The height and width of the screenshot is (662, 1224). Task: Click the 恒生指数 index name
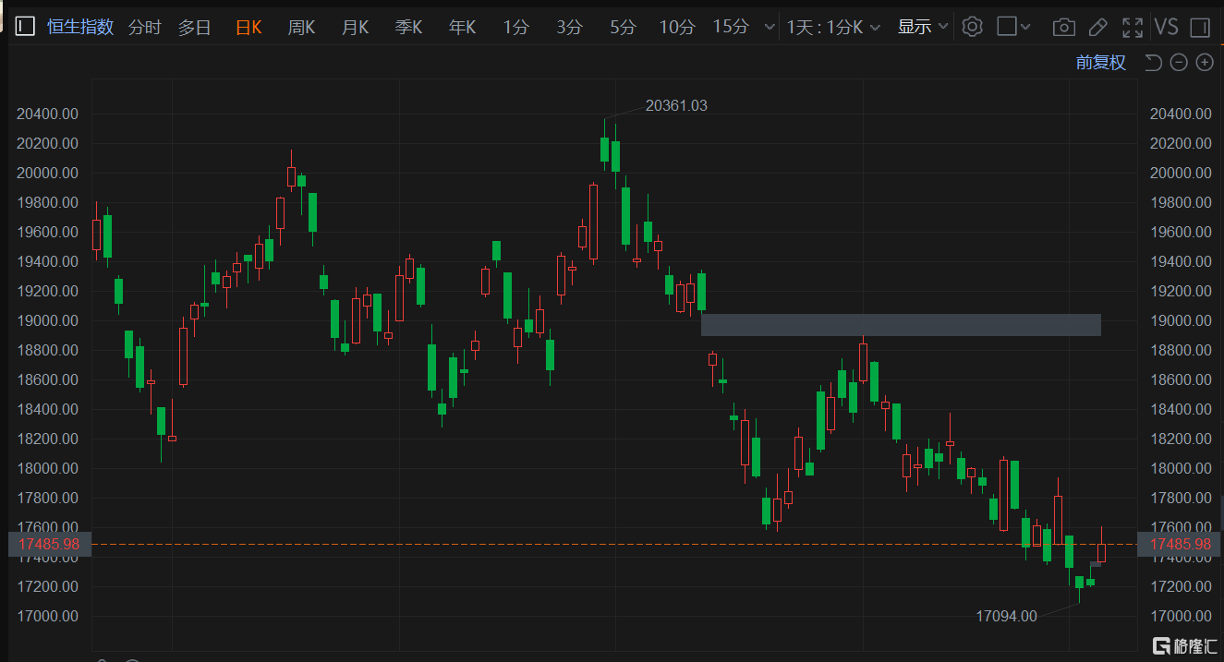tap(80, 27)
